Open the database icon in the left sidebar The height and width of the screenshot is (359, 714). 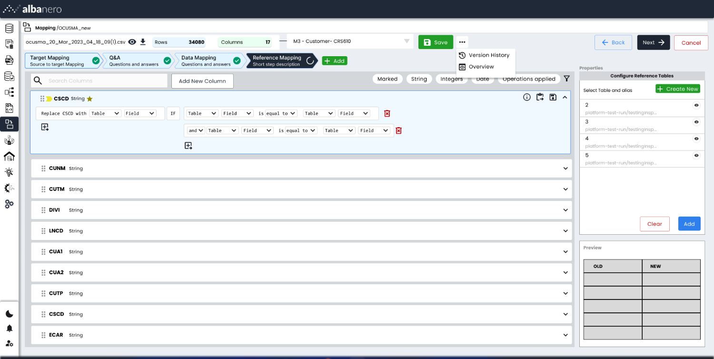tap(9, 28)
